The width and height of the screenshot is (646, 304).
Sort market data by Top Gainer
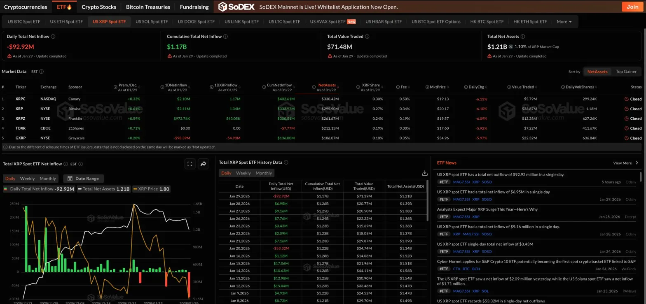625,72
